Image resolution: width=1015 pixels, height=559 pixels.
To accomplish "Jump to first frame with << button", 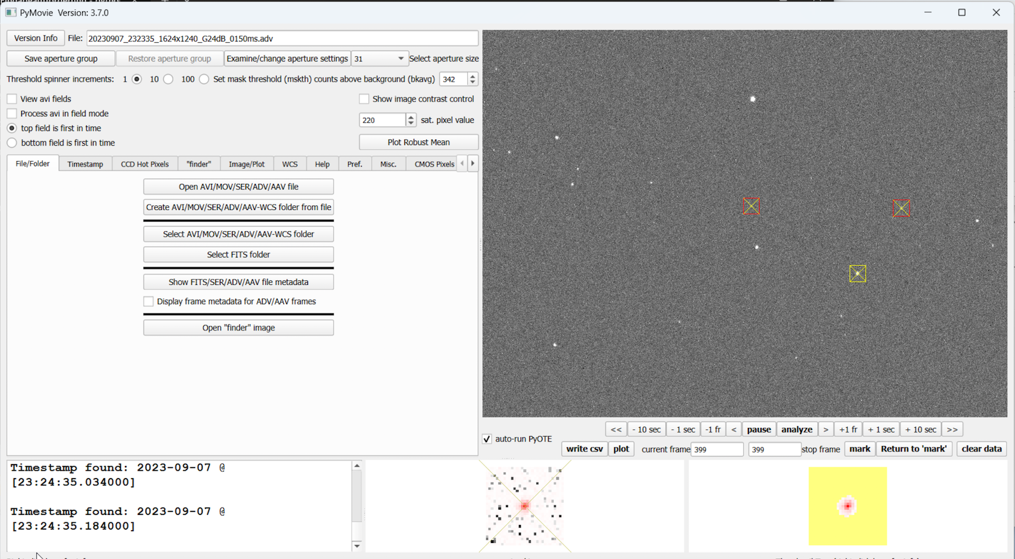I will click(615, 429).
